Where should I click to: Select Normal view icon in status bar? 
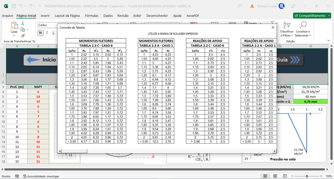point(265,176)
